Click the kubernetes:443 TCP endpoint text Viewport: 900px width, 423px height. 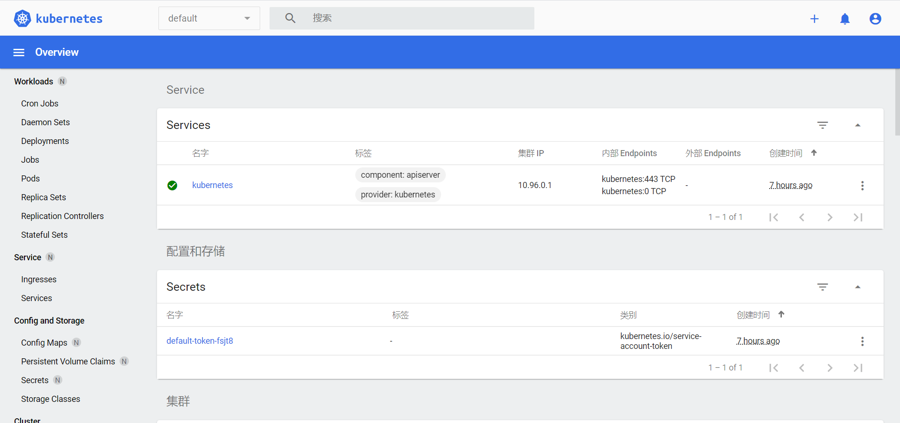click(638, 179)
